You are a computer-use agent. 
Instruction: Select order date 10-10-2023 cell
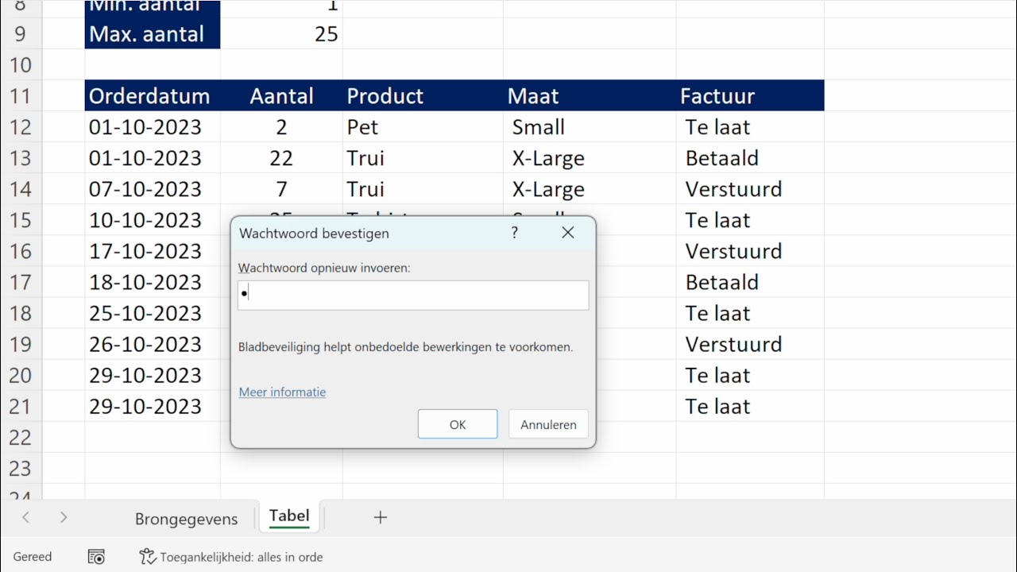pyautogui.click(x=153, y=220)
